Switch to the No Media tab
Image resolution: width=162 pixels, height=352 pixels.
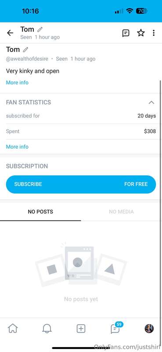(121, 212)
